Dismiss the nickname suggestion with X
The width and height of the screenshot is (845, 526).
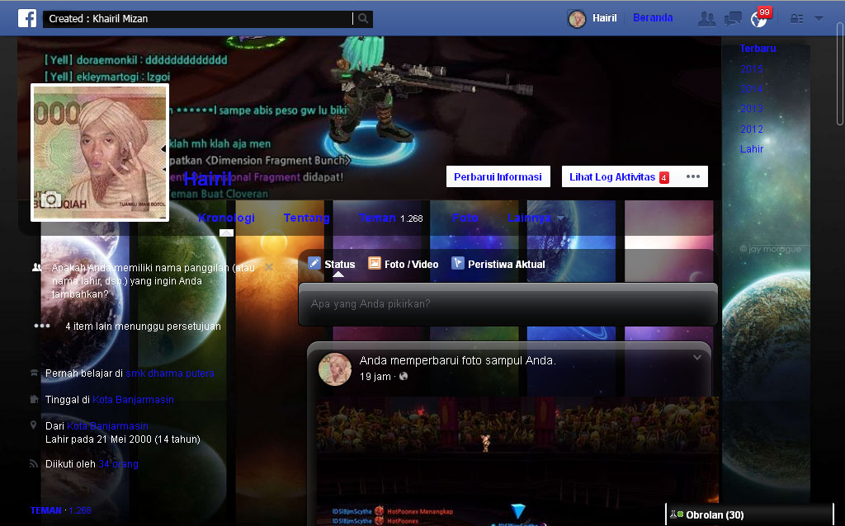pyautogui.click(x=269, y=267)
